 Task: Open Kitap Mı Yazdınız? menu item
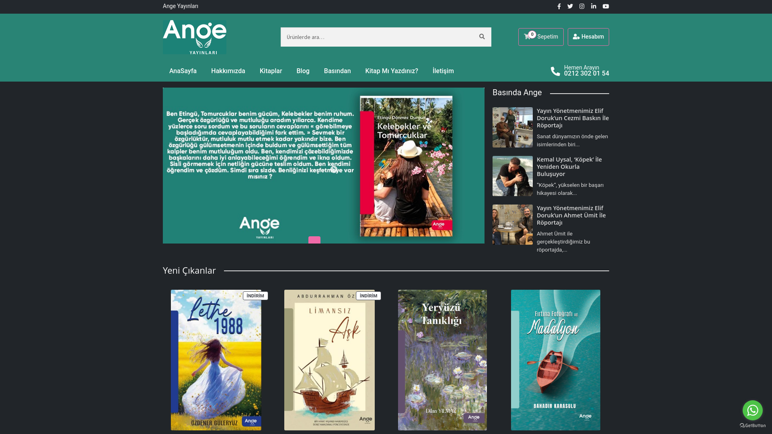[392, 71]
